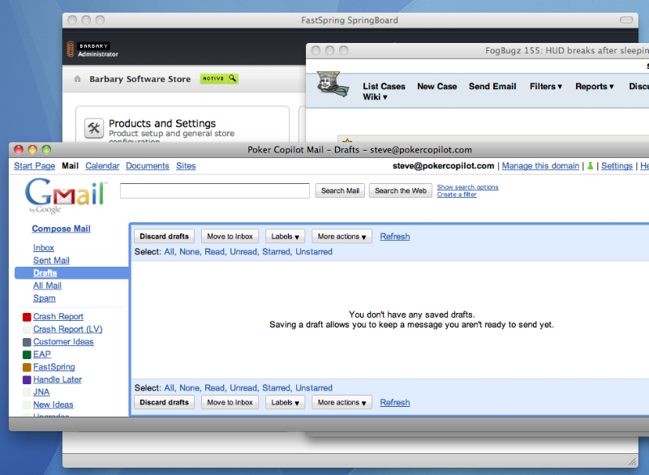The height and width of the screenshot is (475, 649).
Task: Click the Gmail logo
Action: [66, 196]
